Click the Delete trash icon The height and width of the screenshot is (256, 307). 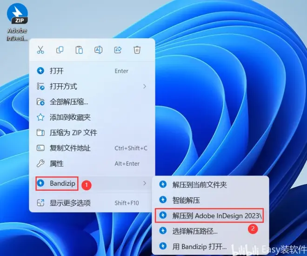pyautogui.click(x=137, y=50)
